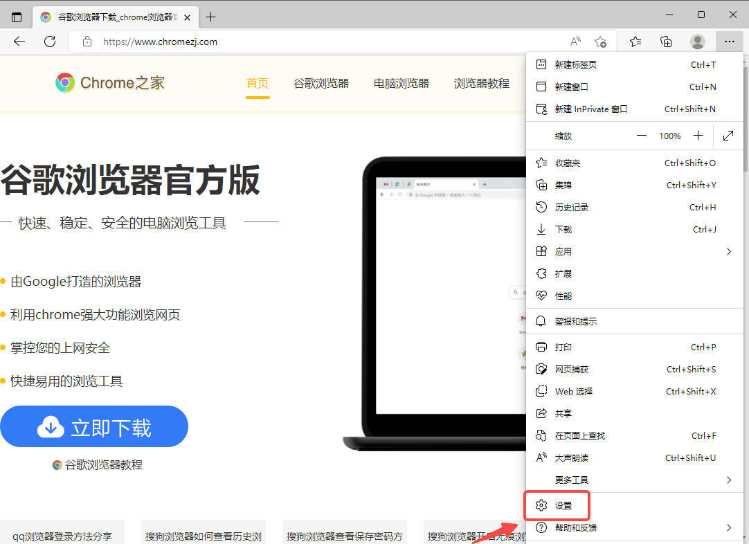Select 共享 from the menu

coord(634,414)
